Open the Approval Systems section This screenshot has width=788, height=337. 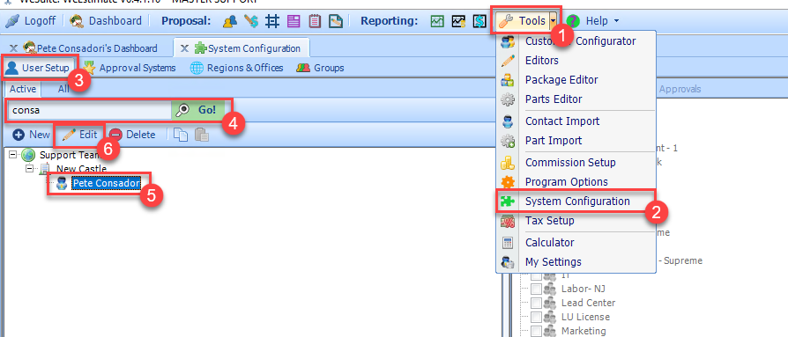pyautogui.click(x=130, y=68)
